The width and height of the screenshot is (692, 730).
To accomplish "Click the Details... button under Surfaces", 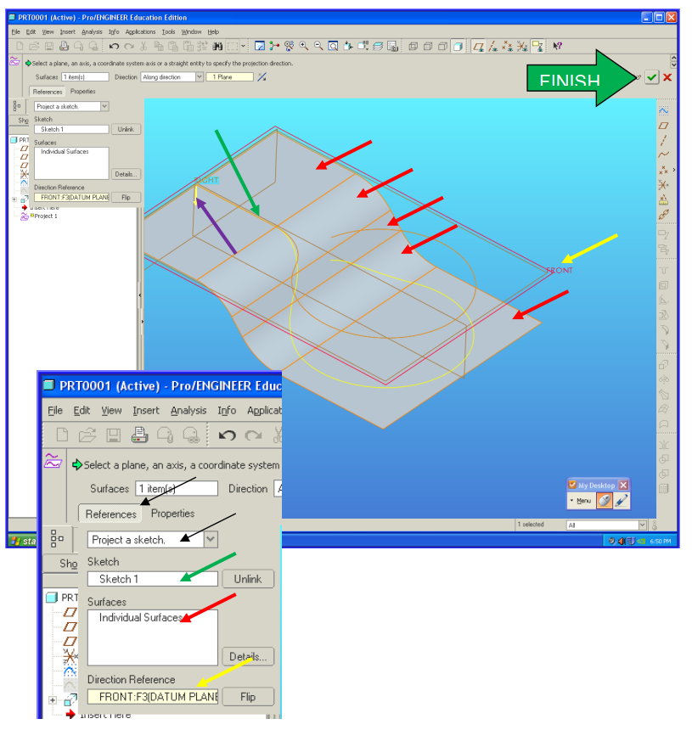I will (x=248, y=656).
